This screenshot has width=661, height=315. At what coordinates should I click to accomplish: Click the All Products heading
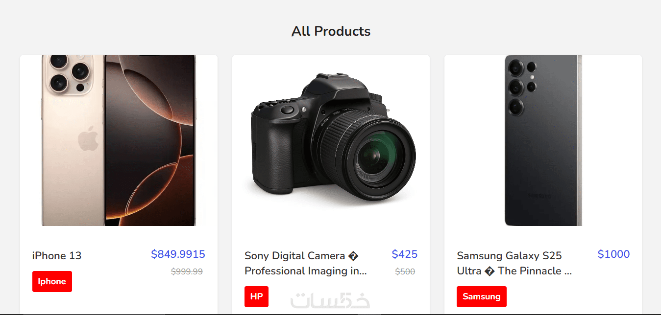(x=331, y=31)
